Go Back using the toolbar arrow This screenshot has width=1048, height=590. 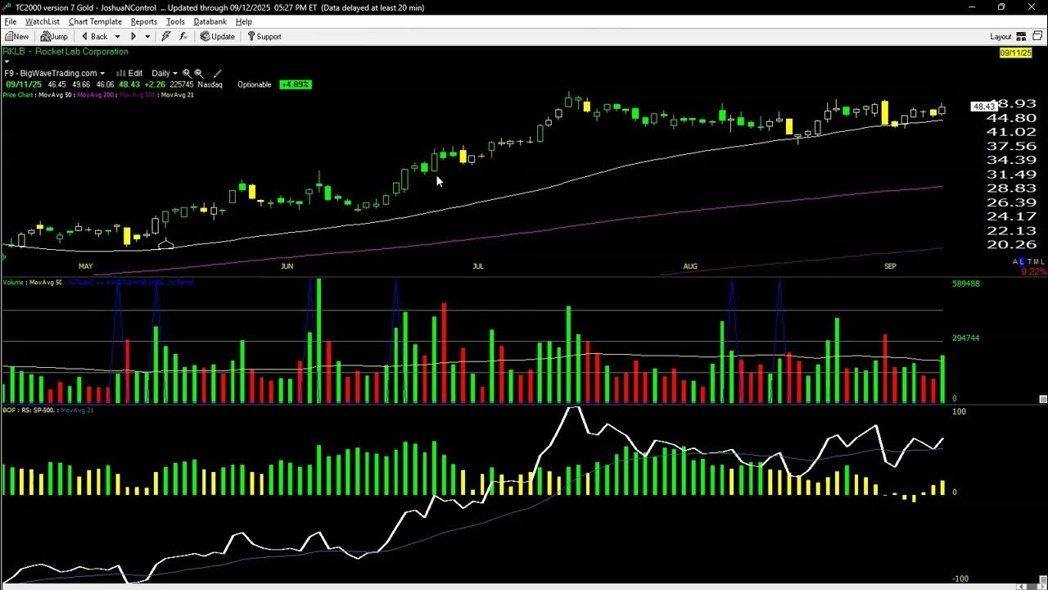pyautogui.click(x=94, y=36)
